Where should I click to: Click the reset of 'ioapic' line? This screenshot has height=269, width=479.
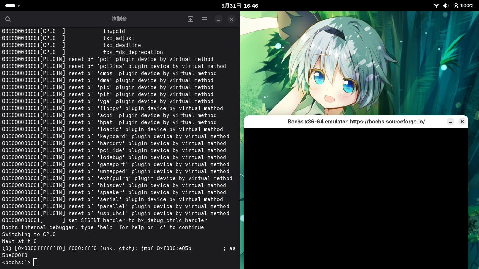point(113,129)
